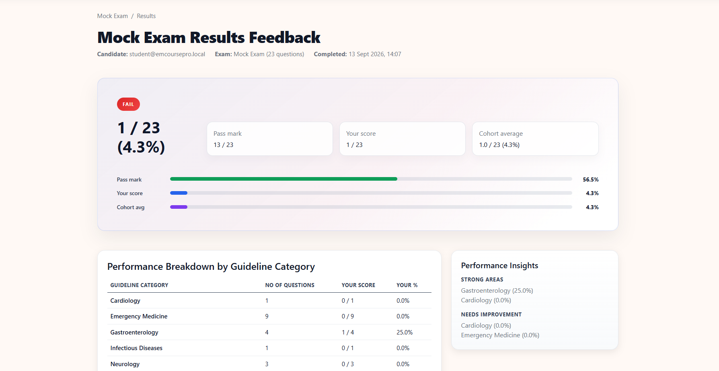
Task: Click the YOUR SCORE column header
Action: click(358, 285)
